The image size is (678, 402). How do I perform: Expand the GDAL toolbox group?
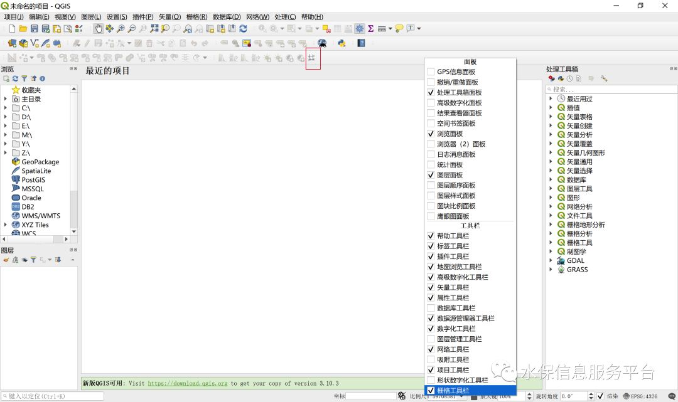tap(551, 260)
